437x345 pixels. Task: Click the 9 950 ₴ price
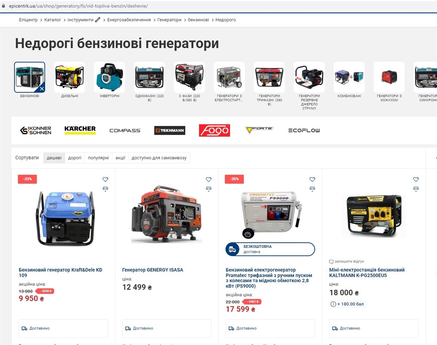tap(31, 299)
